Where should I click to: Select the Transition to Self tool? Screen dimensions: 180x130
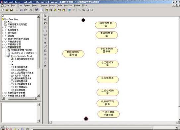click(45, 51)
